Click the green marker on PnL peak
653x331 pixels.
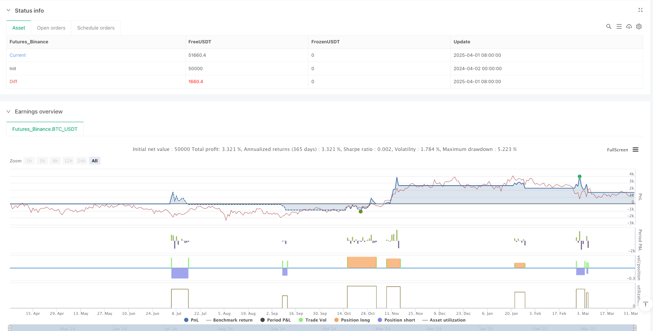coord(579,176)
